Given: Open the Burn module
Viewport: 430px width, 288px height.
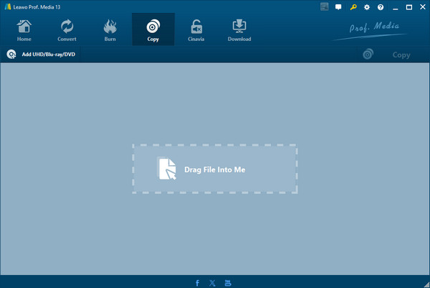Looking at the screenshot, I should [110, 30].
